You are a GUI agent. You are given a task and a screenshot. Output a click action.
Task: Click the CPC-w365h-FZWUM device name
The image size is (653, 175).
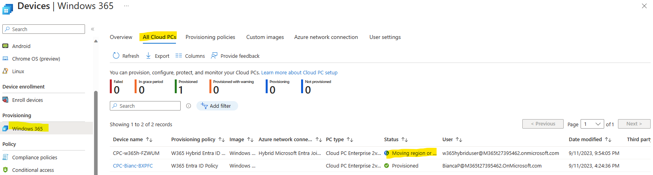[x=136, y=153]
